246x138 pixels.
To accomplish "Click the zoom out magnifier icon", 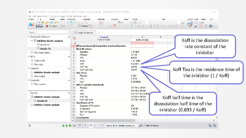I will [x=210, y=125].
